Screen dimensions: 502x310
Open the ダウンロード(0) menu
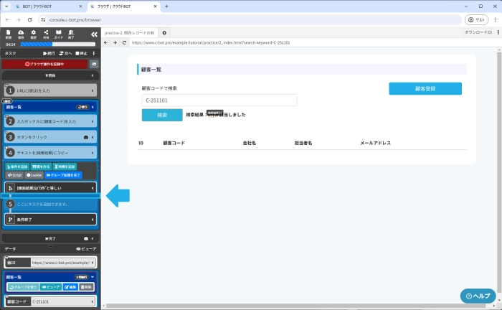coord(478,32)
